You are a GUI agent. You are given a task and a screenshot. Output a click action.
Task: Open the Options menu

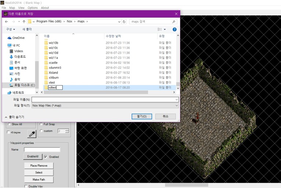33,8
